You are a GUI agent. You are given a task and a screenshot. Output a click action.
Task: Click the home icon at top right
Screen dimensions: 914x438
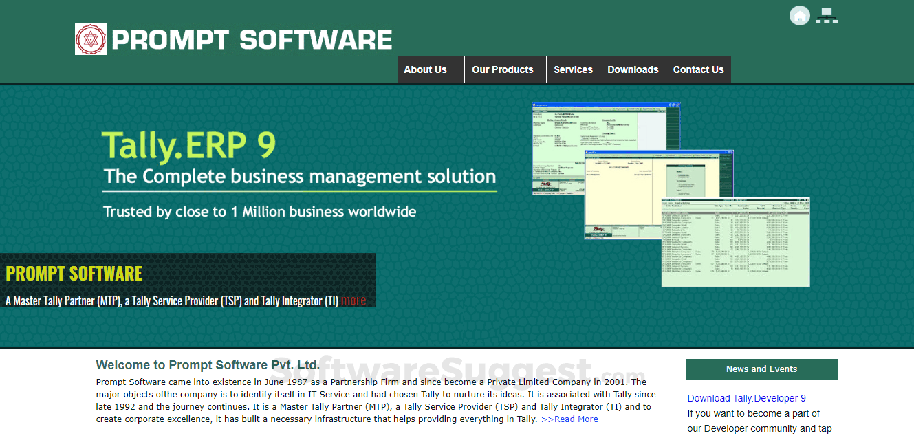pyautogui.click(x=799, y=15)
